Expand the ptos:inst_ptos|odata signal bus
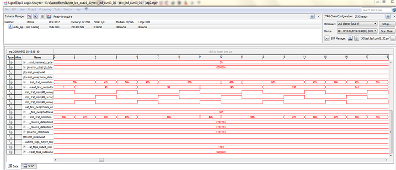The width and height of the screenshot is (396, 170). 24,132
